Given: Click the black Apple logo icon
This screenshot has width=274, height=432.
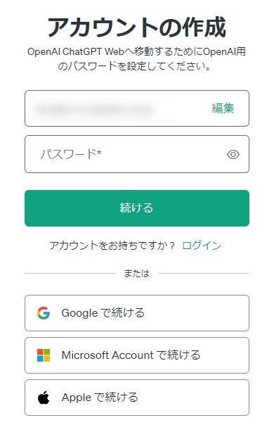Looking at the screenshot, I should point(44,398).
